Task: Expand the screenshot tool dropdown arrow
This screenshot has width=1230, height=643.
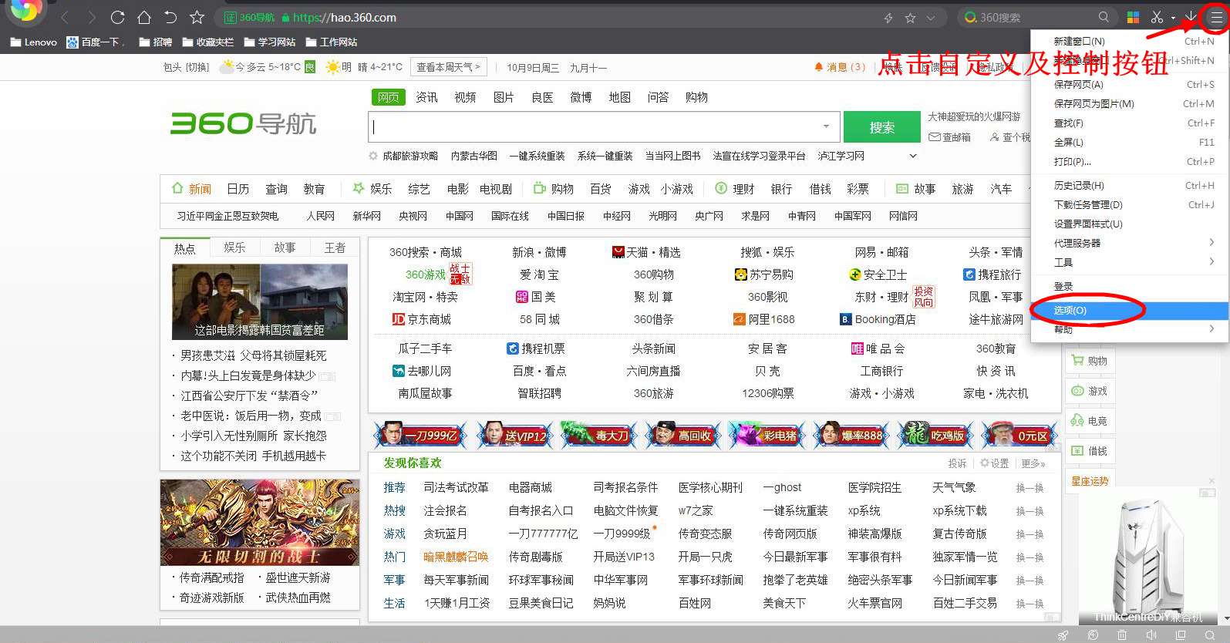Action: [1173, 18]
